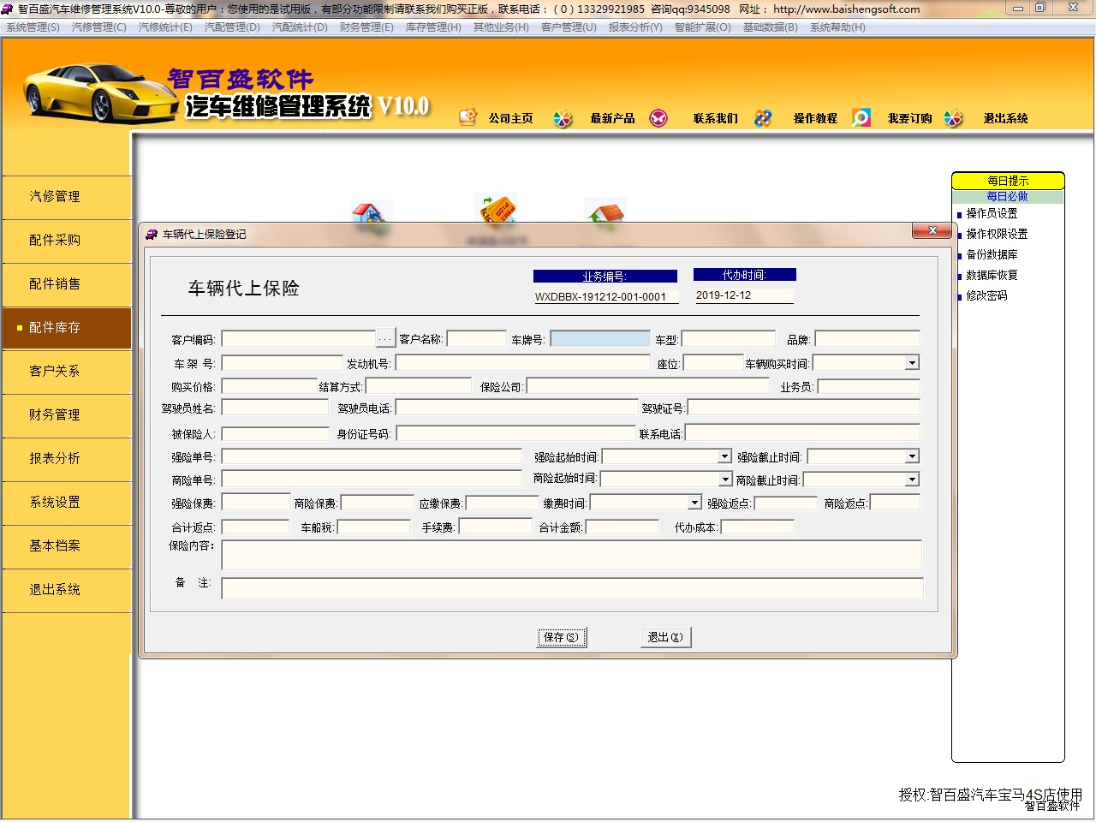The width and height of the screenshot is (1096, 822).
Task: Select 系统设置 in left sidebar
Action: tap(67, 503)
